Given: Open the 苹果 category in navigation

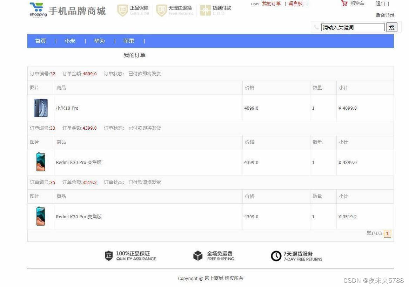Looking at the screenshot, I should (129, 41).
